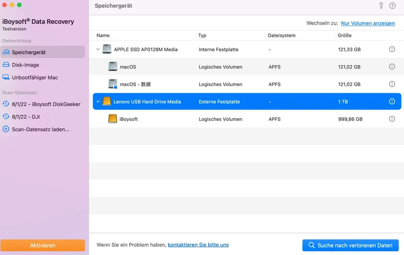Click the locked macOS data volume icon
Image resolution: width=404 pixels, height=255 pixels.
113,84
